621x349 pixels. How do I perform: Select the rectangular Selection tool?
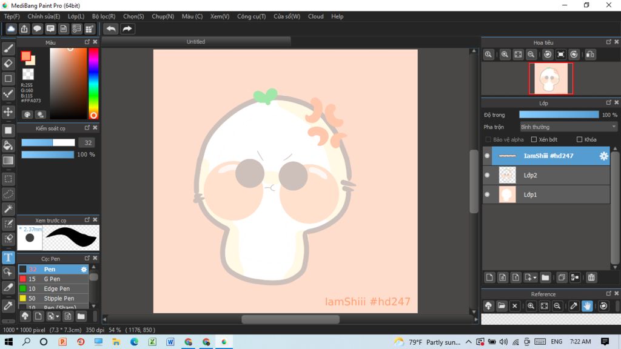pos(8,179)
